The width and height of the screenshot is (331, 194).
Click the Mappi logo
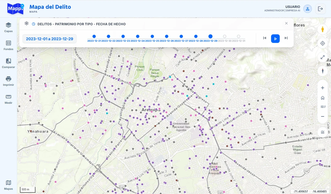pyautogui.click(x=15, y=9)
